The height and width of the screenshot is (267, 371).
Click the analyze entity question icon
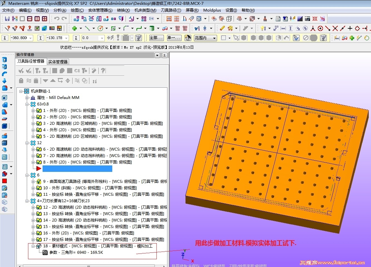(x=7, y=28)
